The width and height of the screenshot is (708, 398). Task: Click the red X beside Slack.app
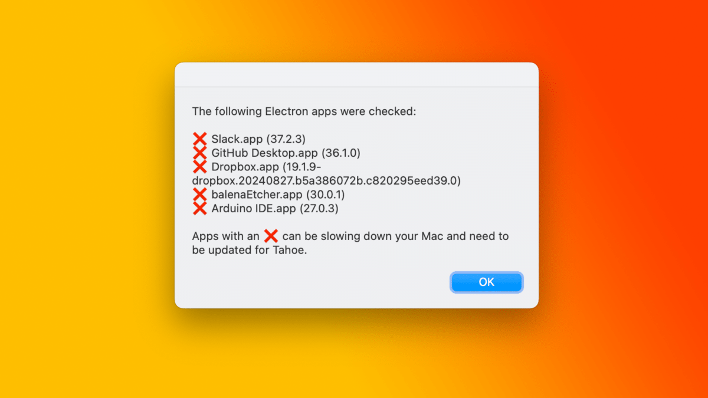point(200,140)
